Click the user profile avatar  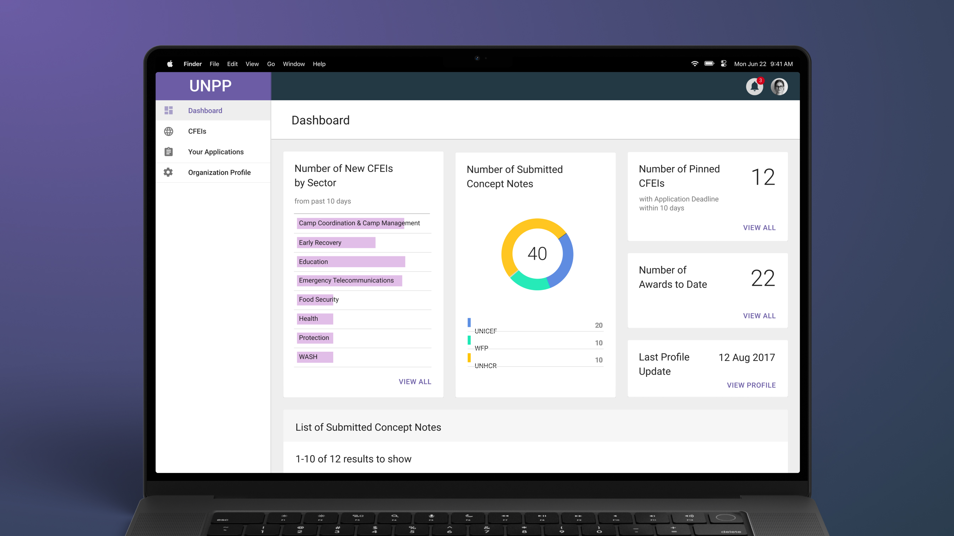pyautogui.click(x=779, y=86)
